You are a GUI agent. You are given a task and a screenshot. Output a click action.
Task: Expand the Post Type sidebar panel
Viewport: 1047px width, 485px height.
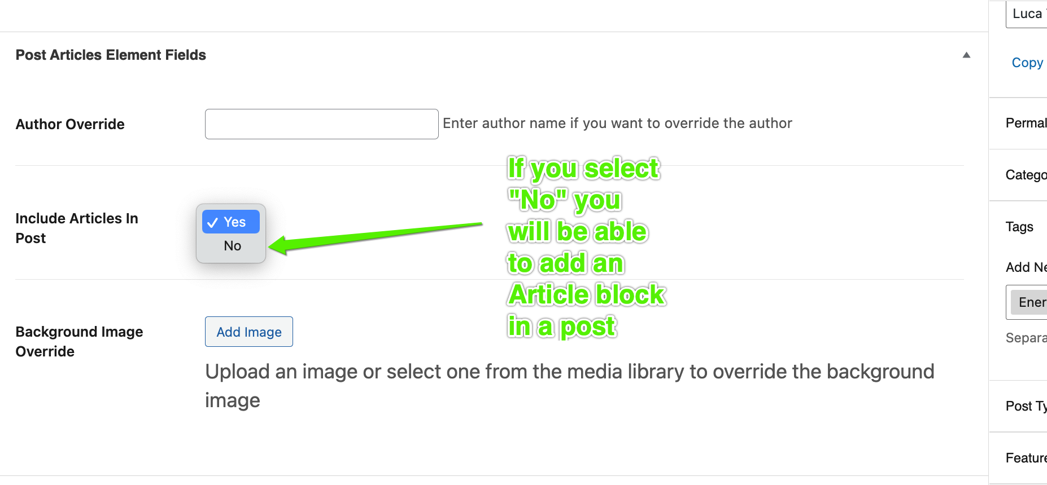(x=1026, y=406)
